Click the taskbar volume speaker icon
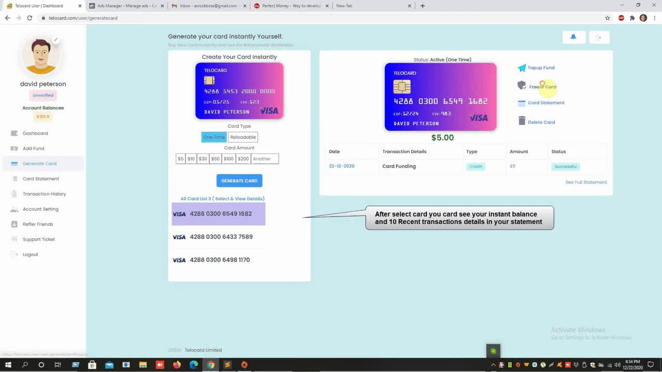The image size is (662, 372). [x=617, y=365]
